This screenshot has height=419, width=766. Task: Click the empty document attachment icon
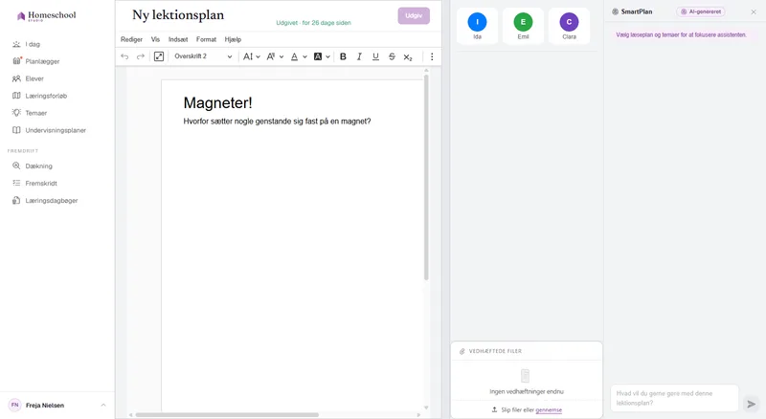pyautogui.click(x=525, y=376)
